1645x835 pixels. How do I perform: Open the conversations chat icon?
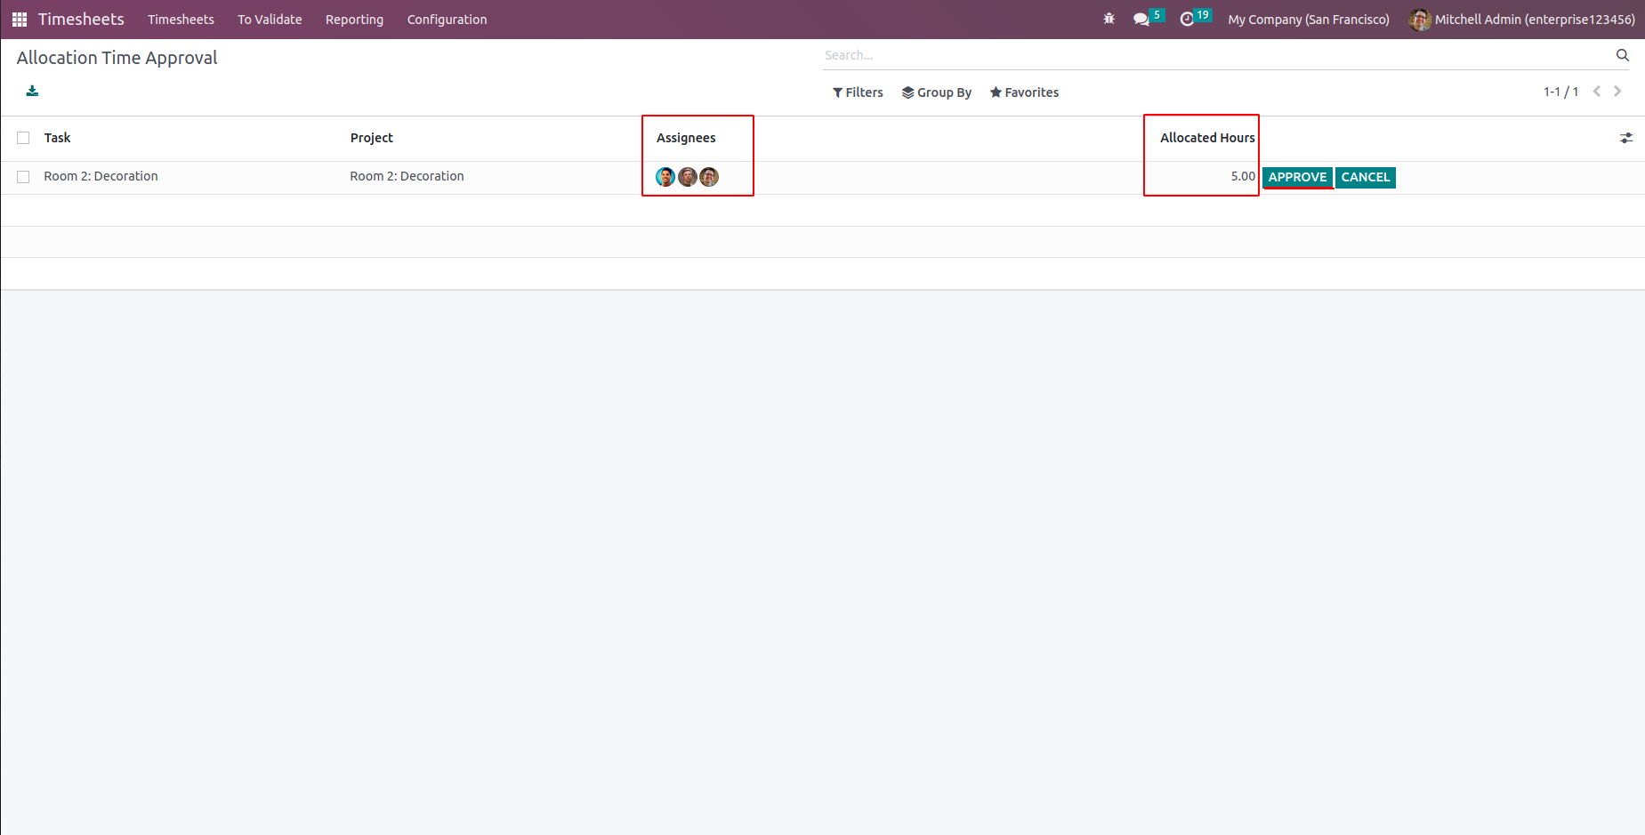click(x=1141, y=20)
